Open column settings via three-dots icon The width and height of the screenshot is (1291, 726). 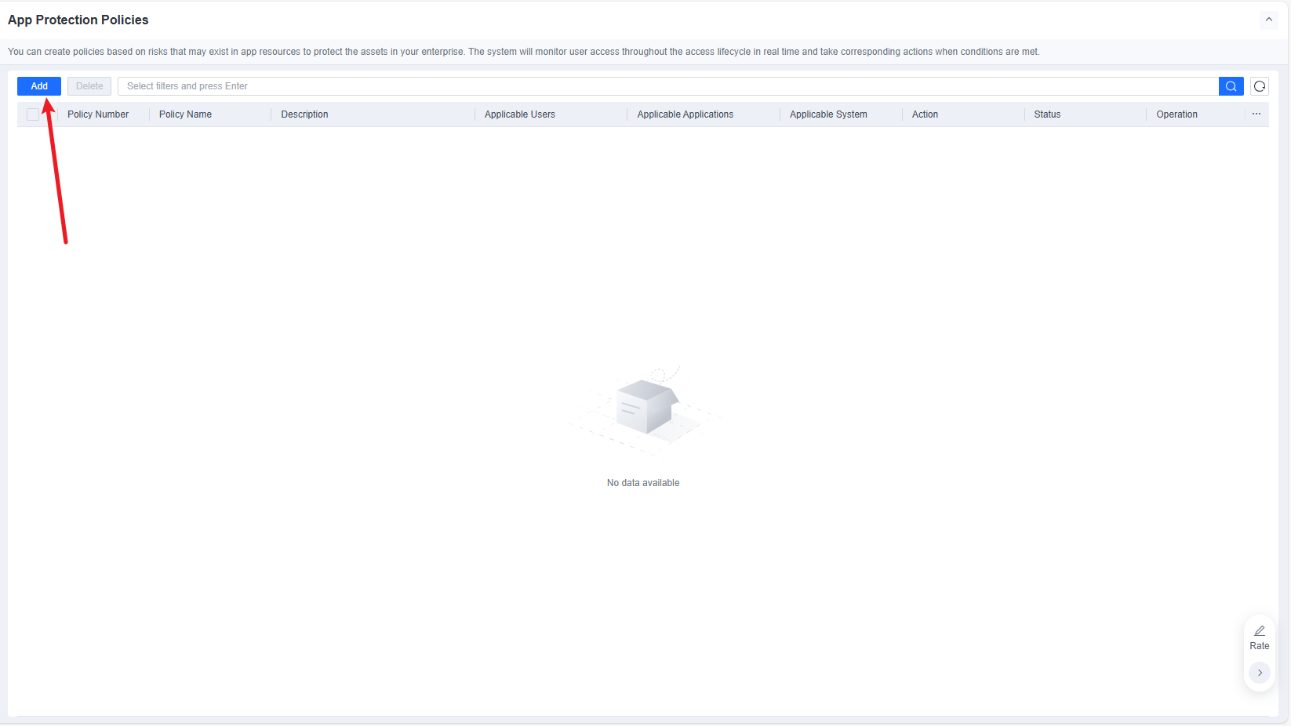[1256, 114]
